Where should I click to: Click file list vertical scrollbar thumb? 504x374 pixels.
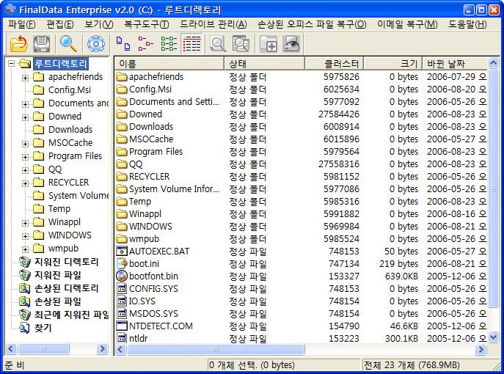point(494,188)
